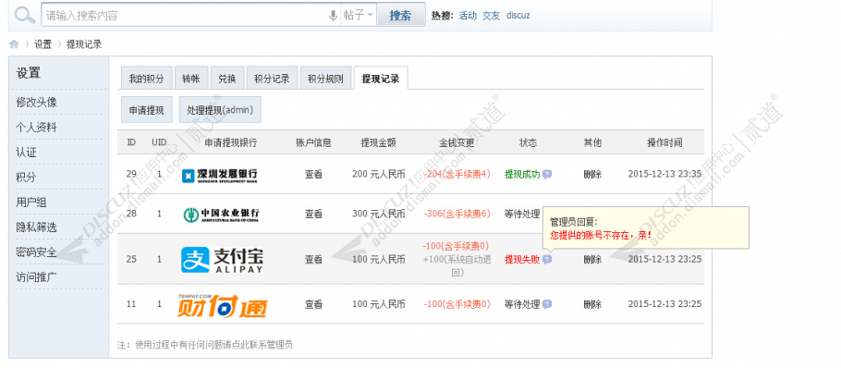Click the 搜索 search button
This screenshot has width=841, height=368.
point(401,16)
